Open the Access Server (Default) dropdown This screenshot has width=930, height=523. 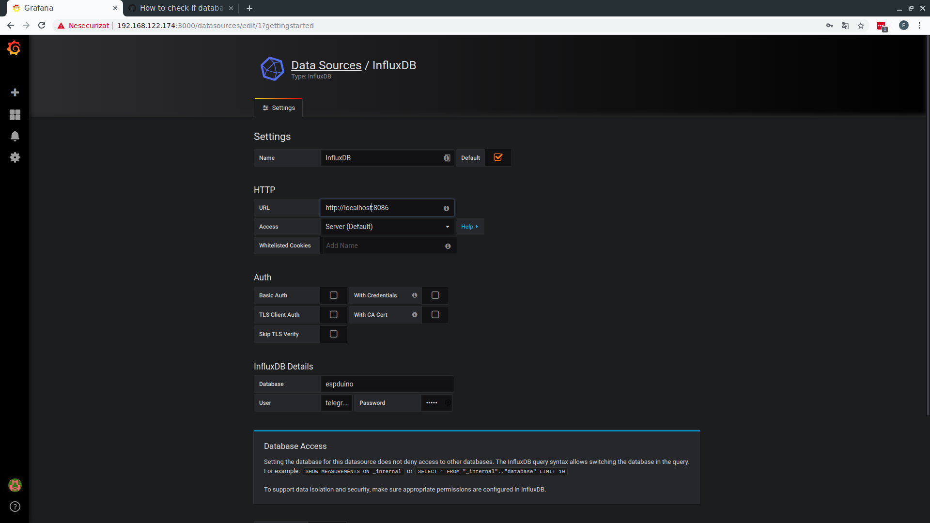[387, 227]
